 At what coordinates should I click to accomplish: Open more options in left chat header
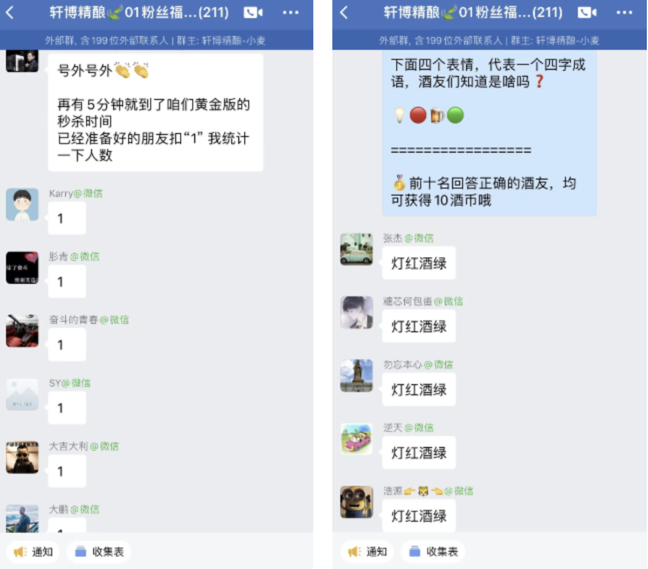[x=290, y=13]
